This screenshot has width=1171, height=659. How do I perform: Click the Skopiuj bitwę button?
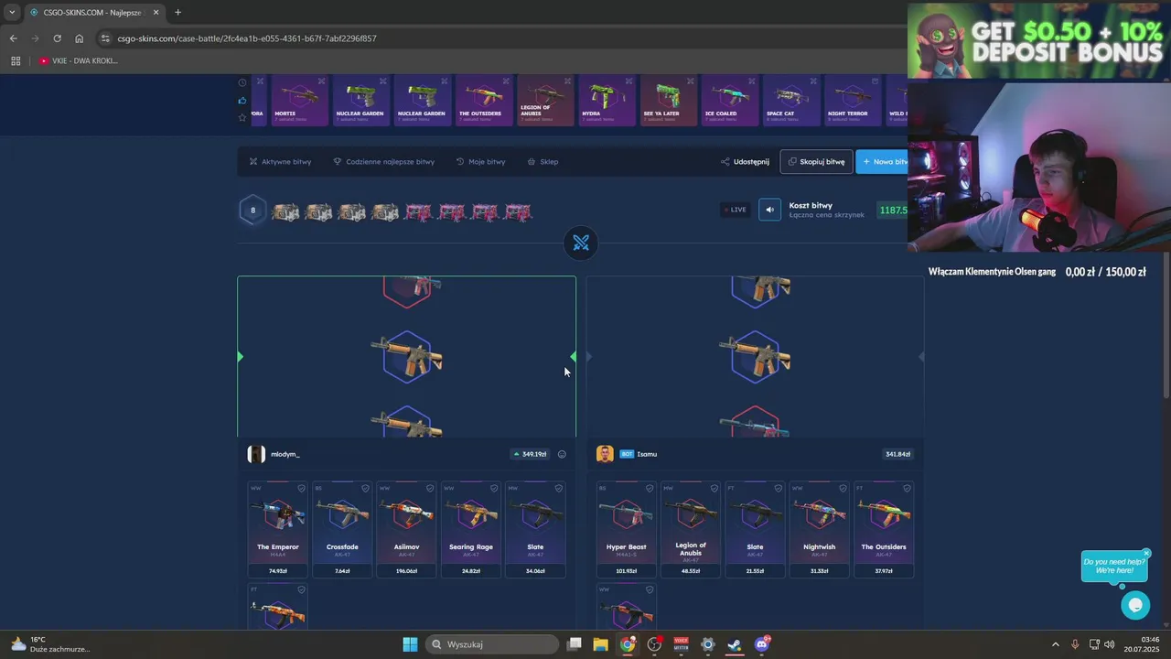click(816, 162)
